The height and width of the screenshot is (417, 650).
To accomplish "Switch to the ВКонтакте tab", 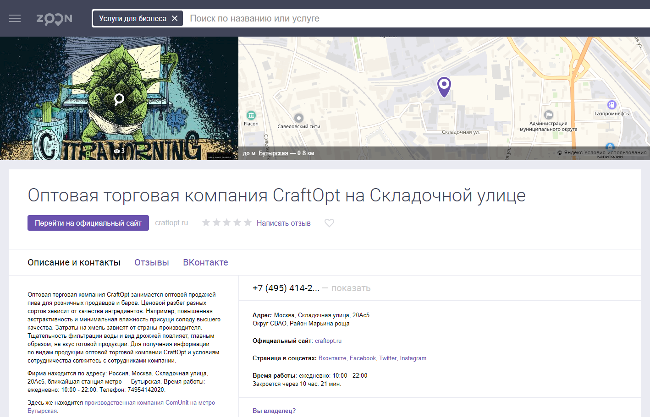I will [x=205, y=262].
